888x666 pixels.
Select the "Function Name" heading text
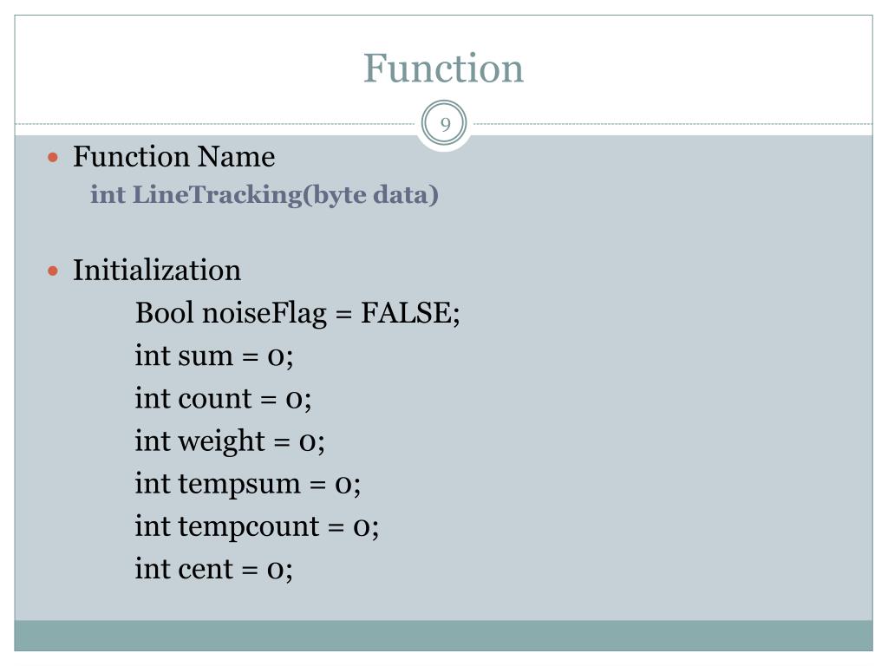[x=173, y=157]
